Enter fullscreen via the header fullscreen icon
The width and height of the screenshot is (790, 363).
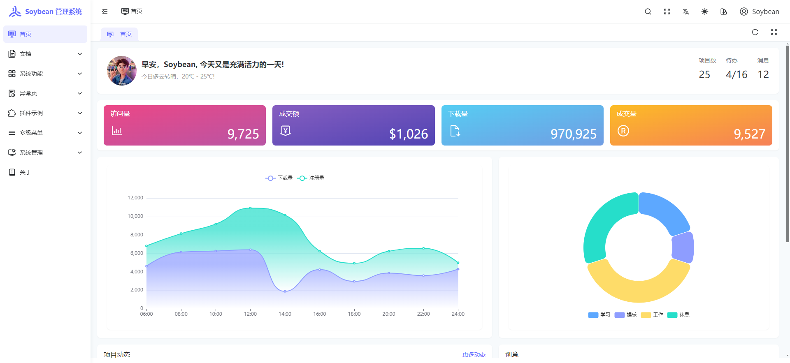[x=667, y=12]
